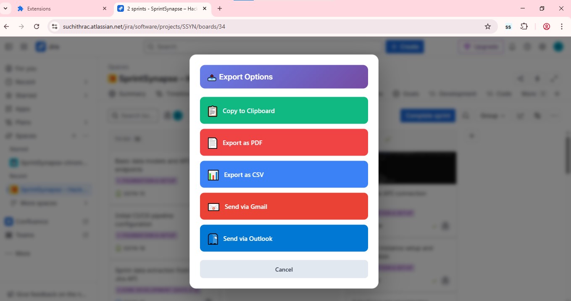Open the tab search dropdown
The height and width of the screenshot is (301, 571).
point(5,8)
